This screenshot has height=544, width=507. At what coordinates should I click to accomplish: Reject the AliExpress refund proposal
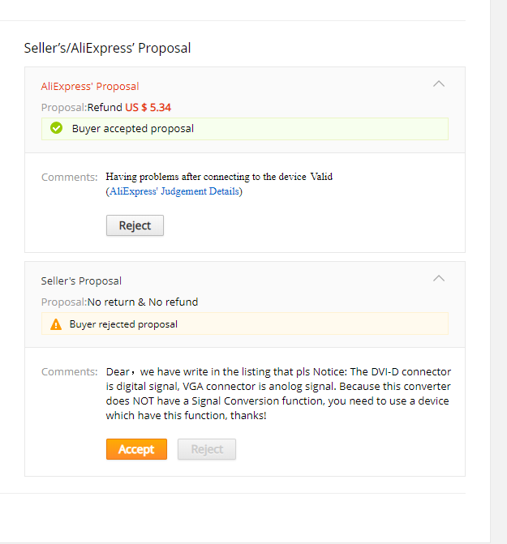(135, 225)
